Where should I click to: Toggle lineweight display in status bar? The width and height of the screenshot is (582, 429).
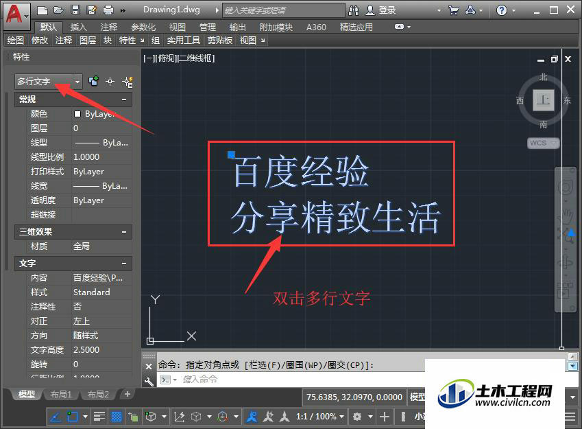[x=99, y=417]
